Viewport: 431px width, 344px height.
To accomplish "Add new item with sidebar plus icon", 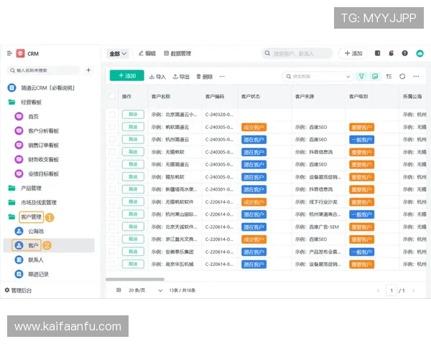I will (x=88, y=70).
